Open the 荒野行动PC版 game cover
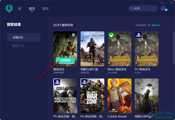175x120 pixels. 92,49
